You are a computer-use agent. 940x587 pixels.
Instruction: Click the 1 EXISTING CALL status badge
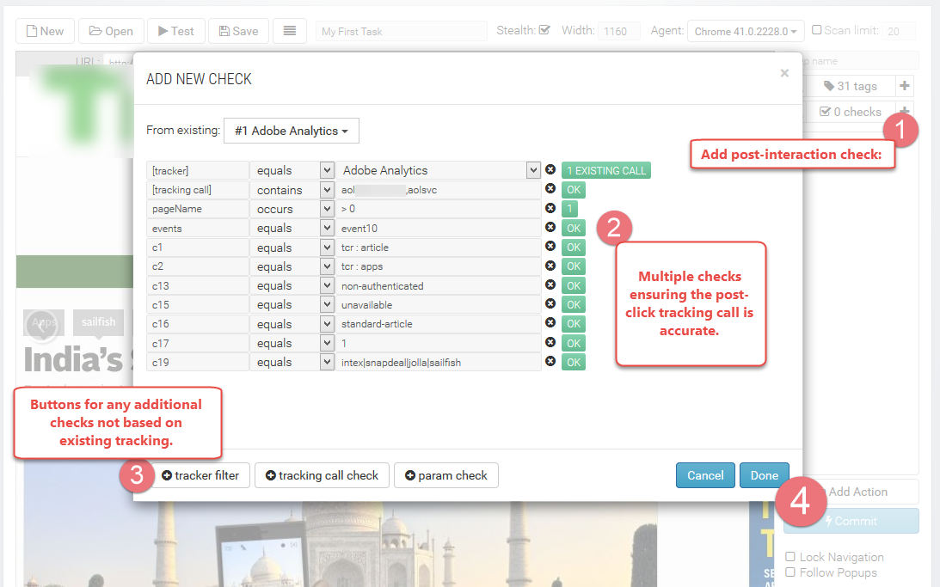click(606, 171)
